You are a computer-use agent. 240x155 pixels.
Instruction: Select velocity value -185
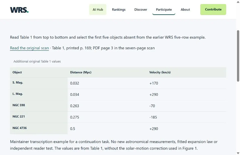coord(153,117)
